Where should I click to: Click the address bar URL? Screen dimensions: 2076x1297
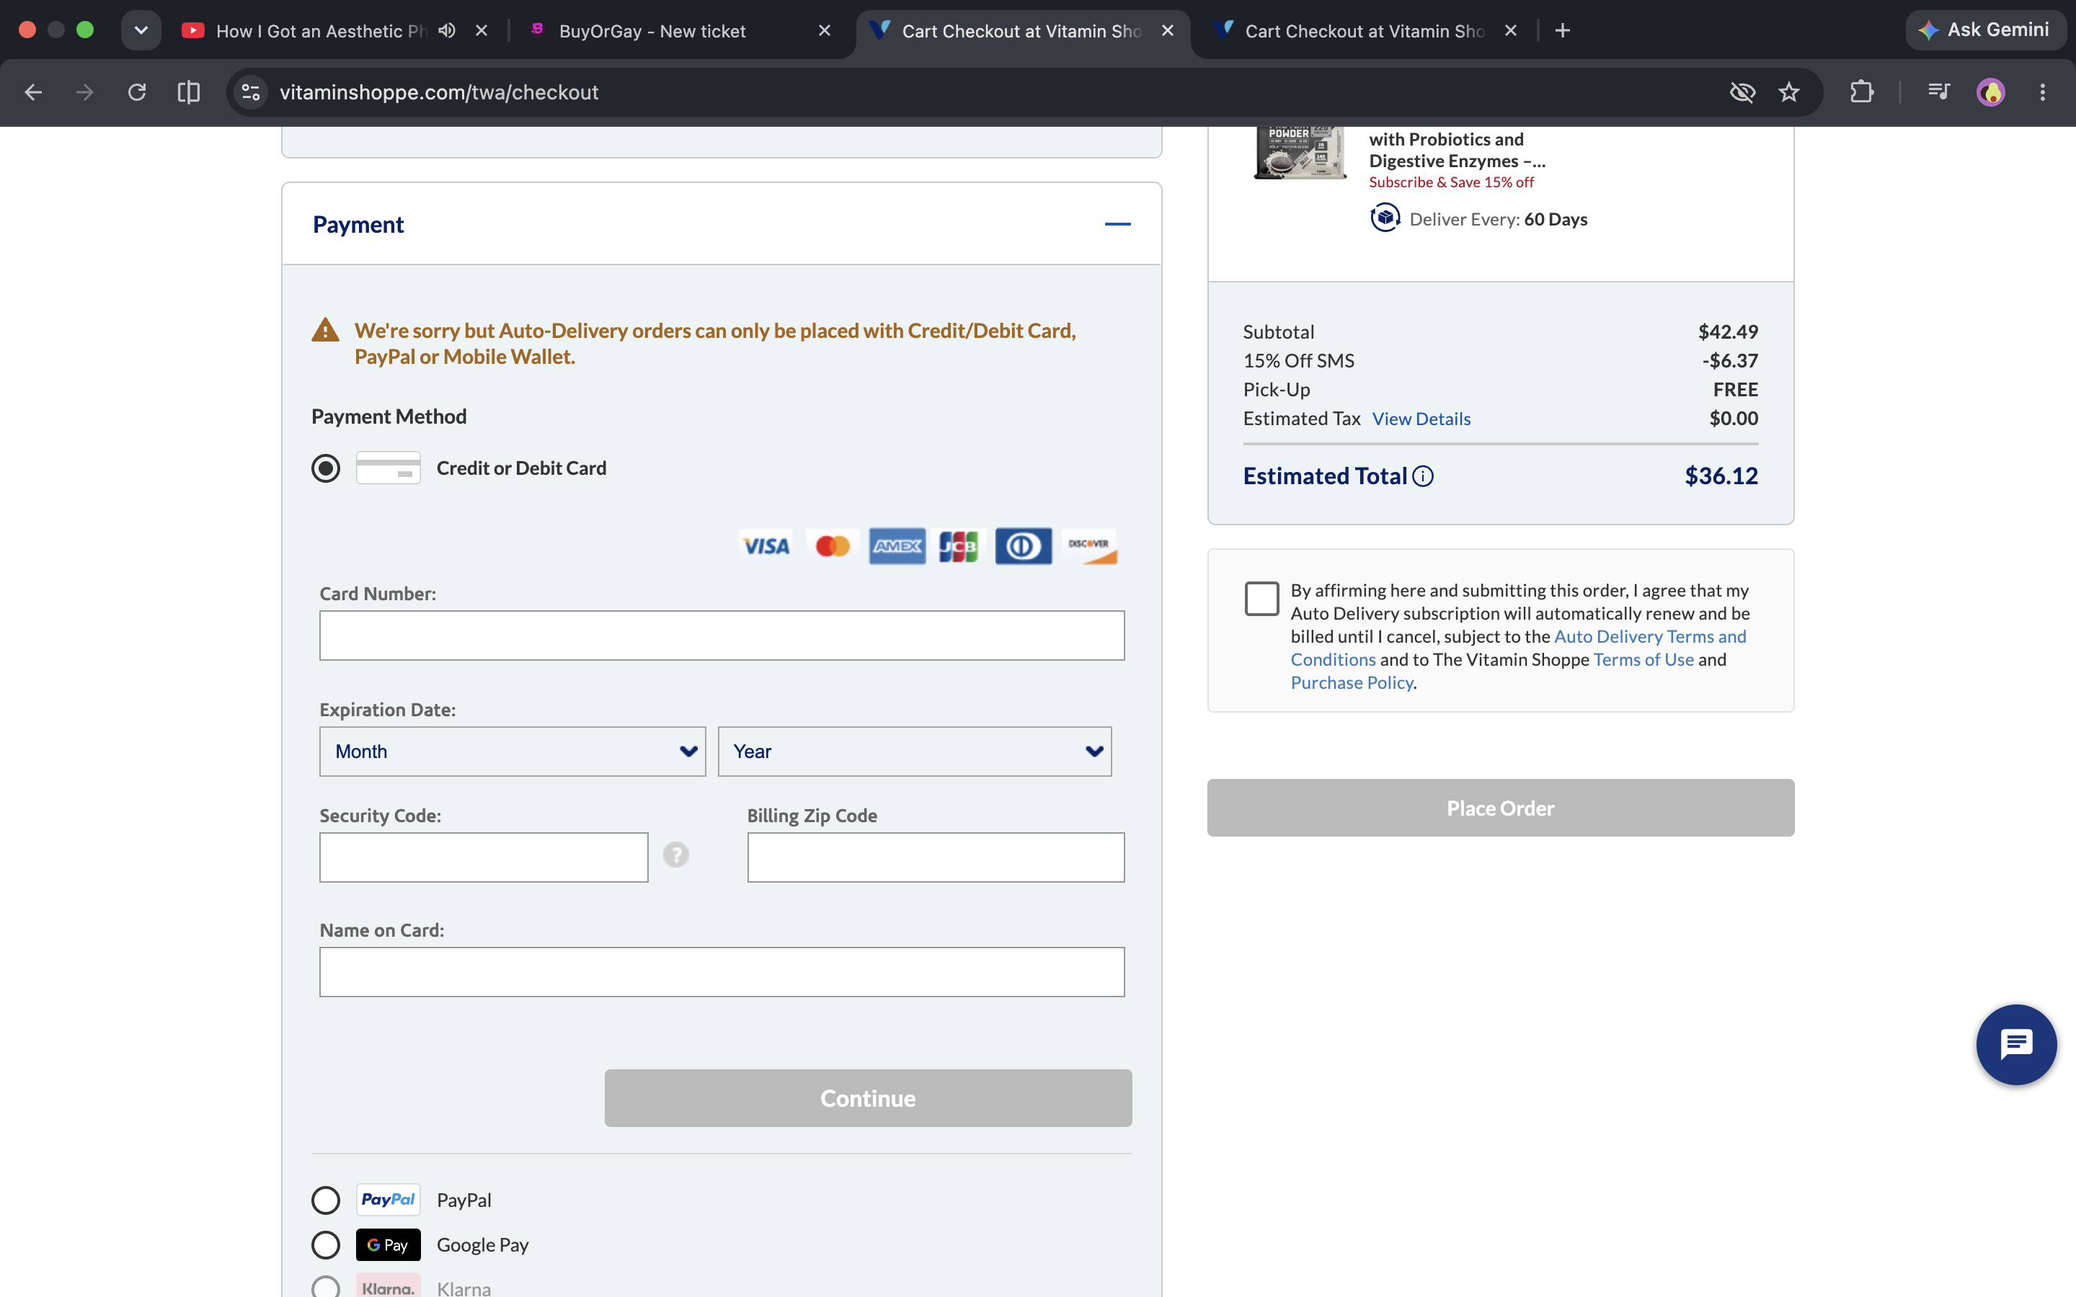click(x=439, y=92)
